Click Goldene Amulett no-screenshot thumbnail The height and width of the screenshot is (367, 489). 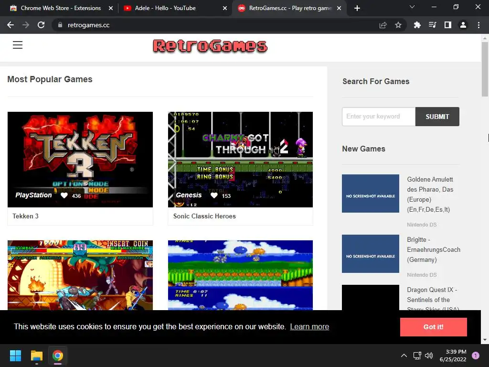[x=371, y=194]
